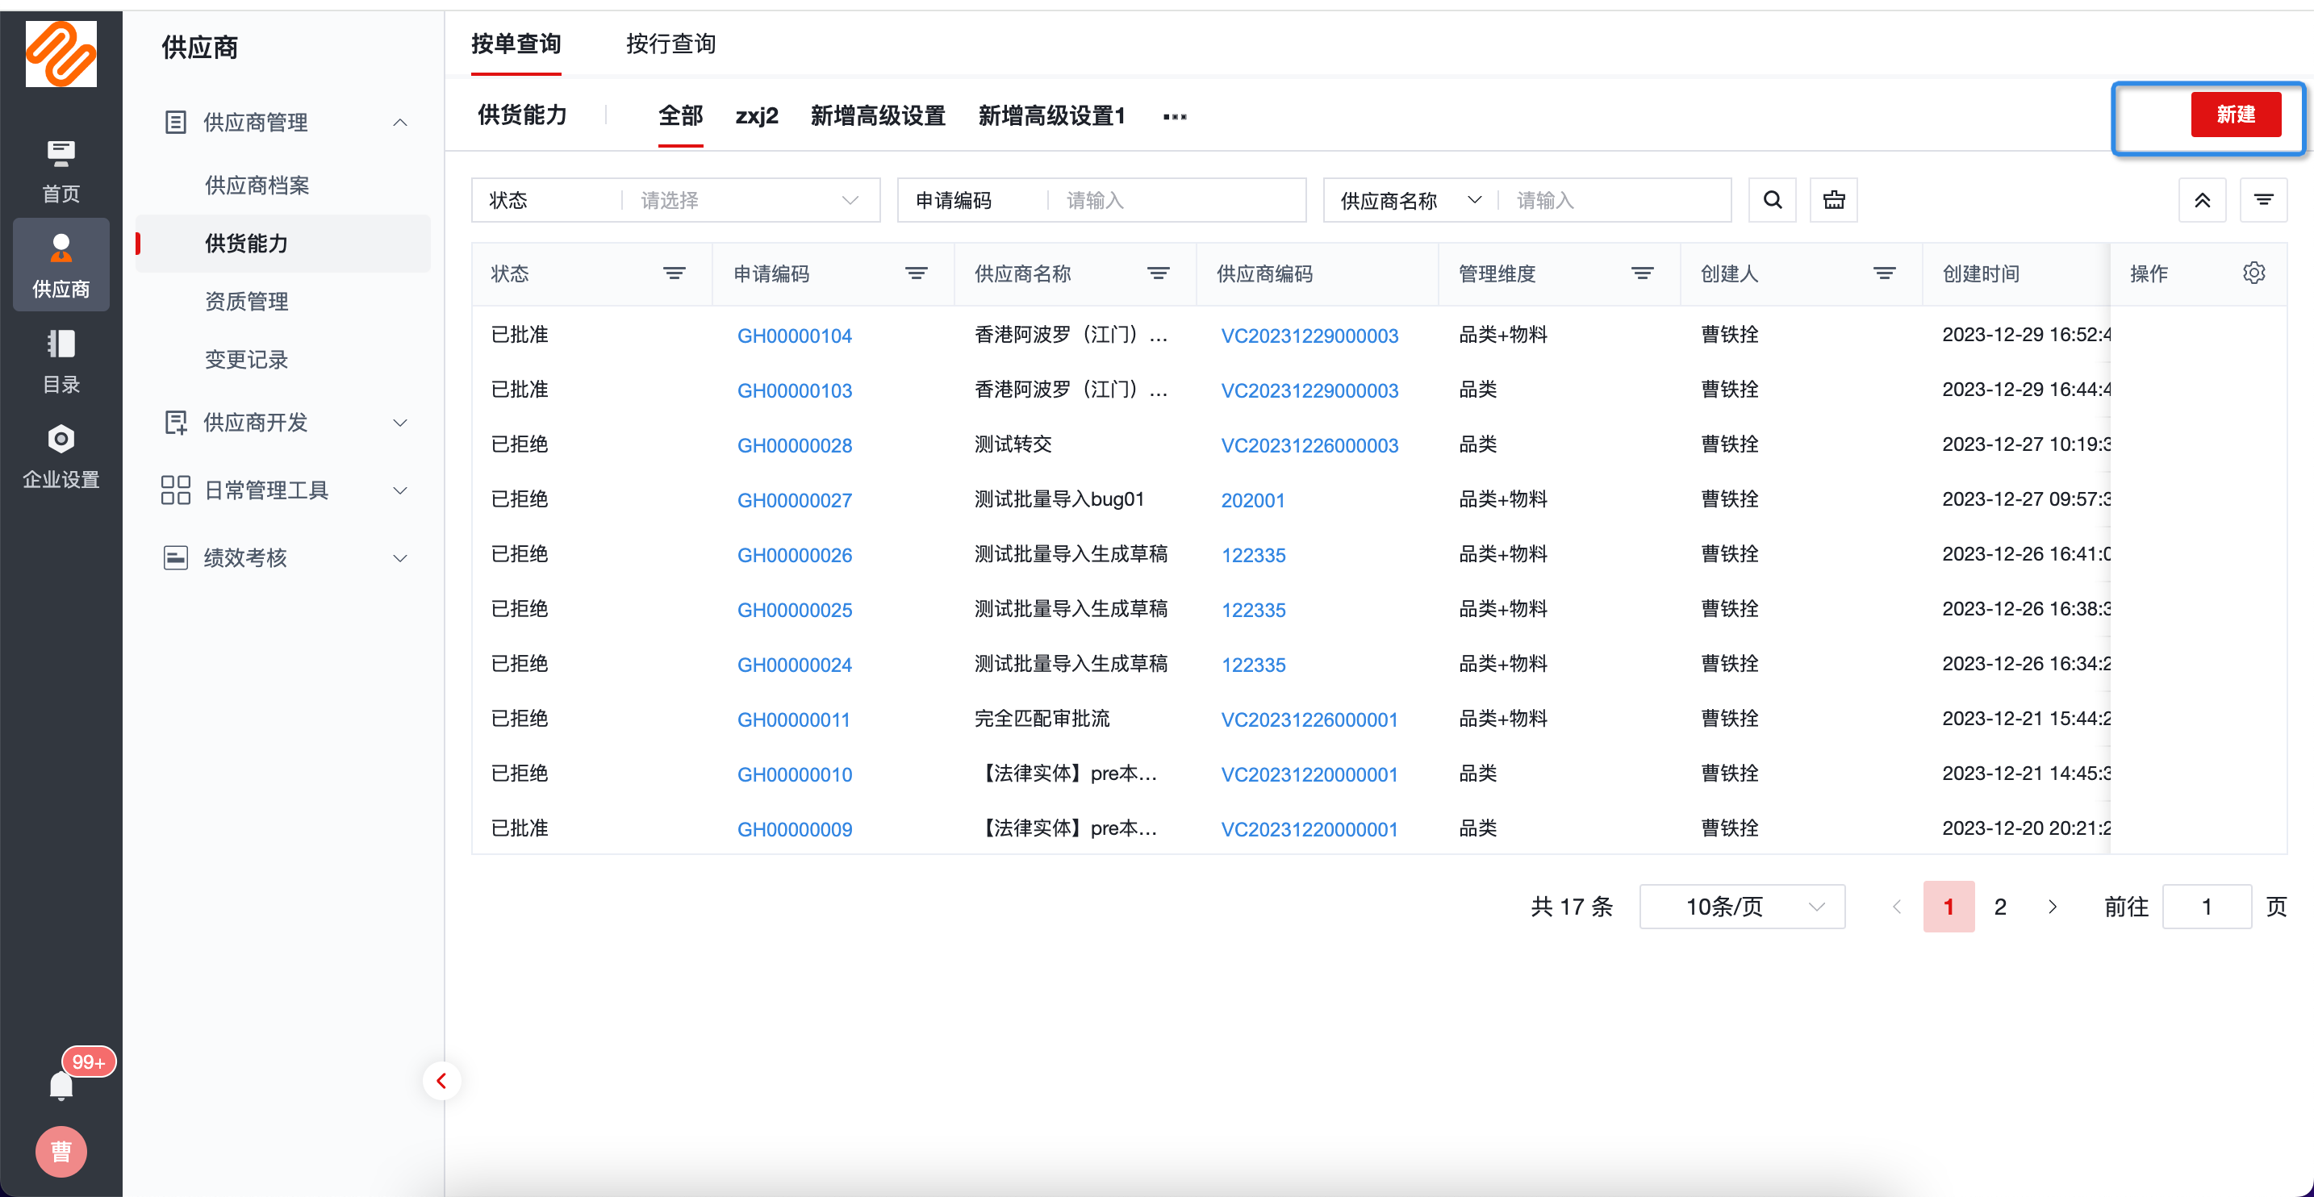Click the red 新建 button
This screenshot has width=2314, height=1197.
[2235, 114]
